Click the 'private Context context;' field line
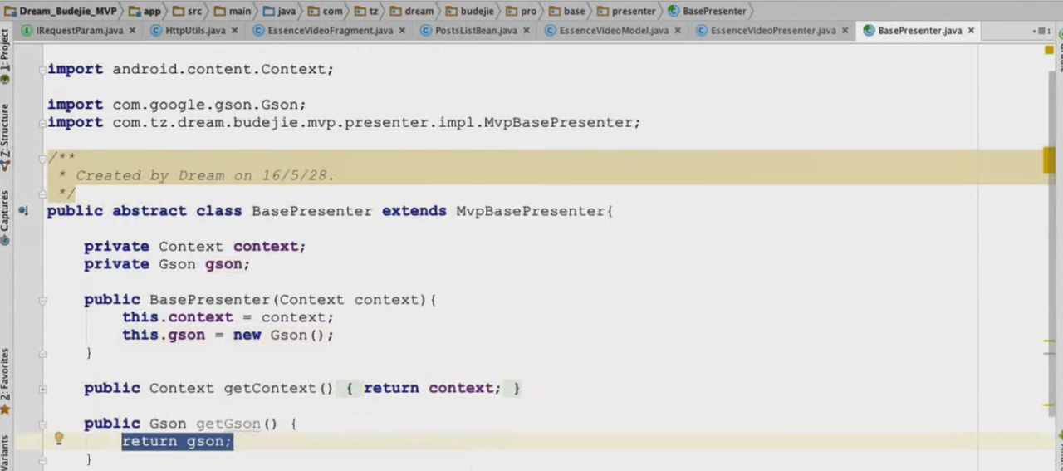The height and width of the screenshot is (471, 1063). pyautogui.click(x=195, y=247)
